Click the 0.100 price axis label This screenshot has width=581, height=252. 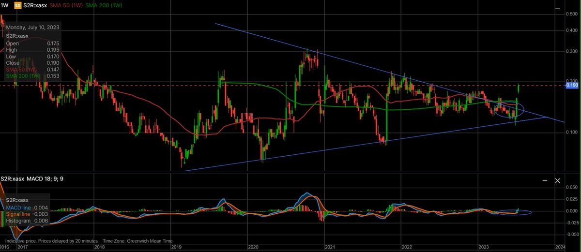pos(571,132)
